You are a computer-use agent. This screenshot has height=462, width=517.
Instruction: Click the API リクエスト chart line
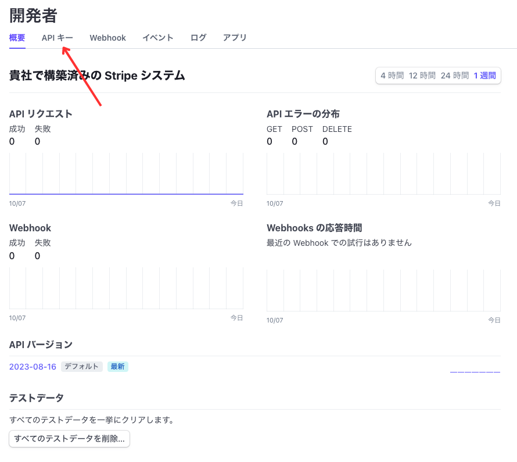pos(126,194)
